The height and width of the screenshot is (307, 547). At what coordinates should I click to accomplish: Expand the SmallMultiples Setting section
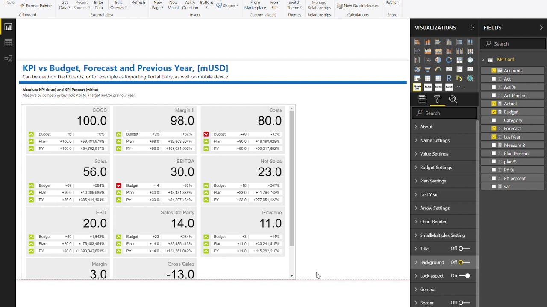(x=442, y=235)
